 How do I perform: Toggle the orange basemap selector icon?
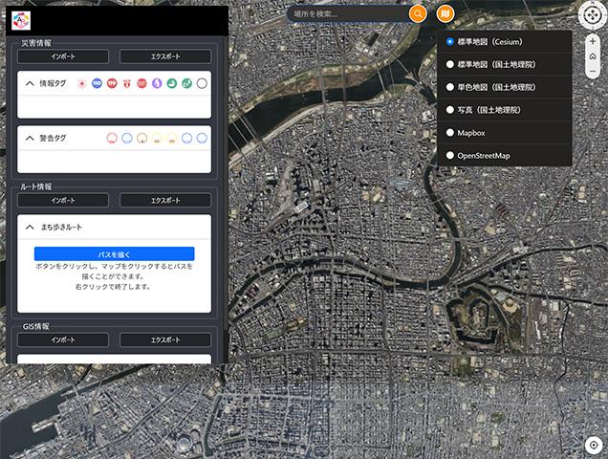point(445,13)
